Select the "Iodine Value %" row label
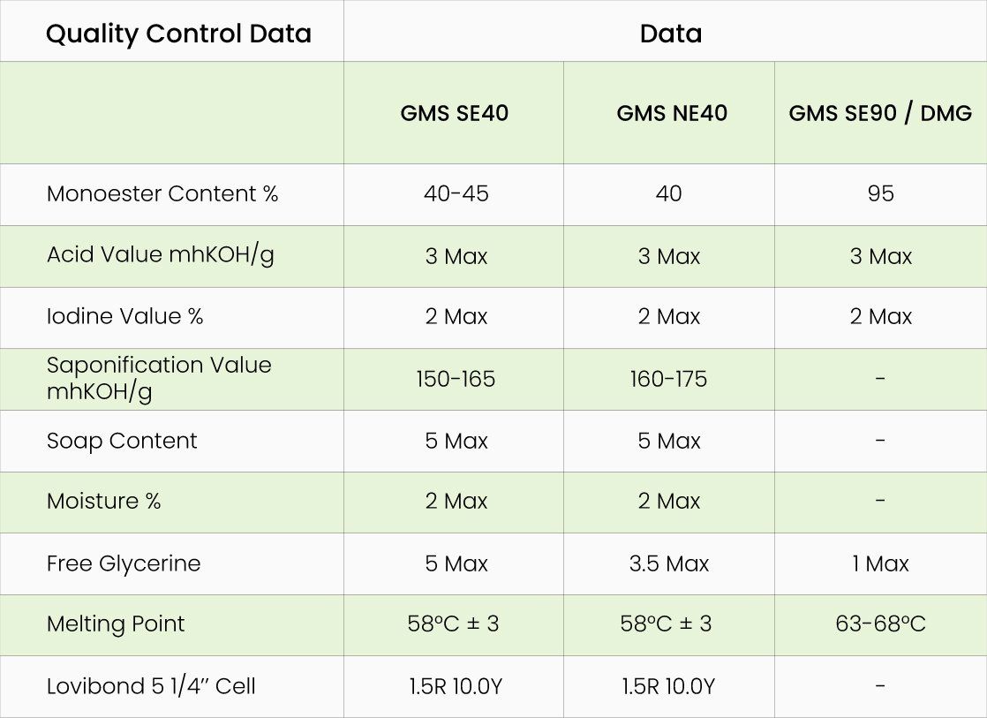 click(124, 316)
